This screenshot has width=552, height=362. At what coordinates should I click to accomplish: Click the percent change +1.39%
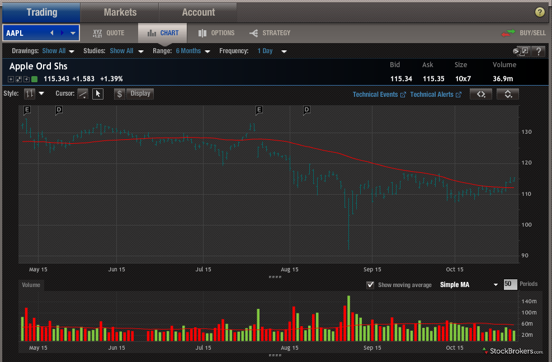[112, 79]
